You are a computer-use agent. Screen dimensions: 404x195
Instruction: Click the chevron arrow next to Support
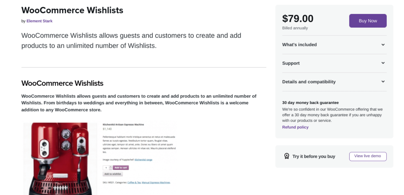pos(383,63)
